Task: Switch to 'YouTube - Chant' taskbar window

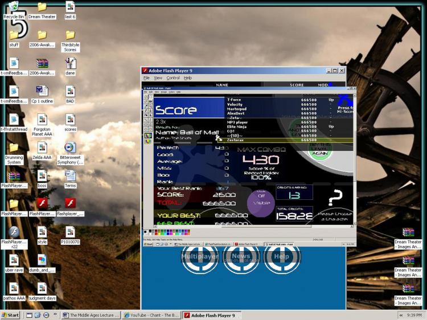Action: click(151, 315)
